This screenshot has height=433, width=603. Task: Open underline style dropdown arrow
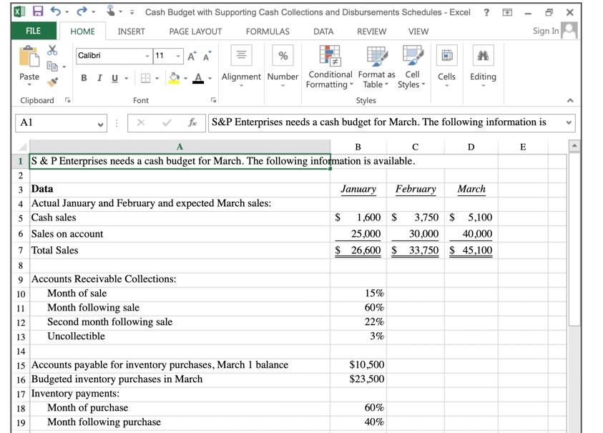tap(126, 79)
